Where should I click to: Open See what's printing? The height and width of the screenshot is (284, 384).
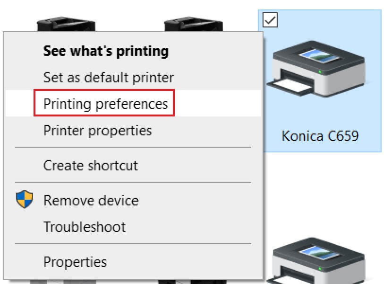[106, 51]
